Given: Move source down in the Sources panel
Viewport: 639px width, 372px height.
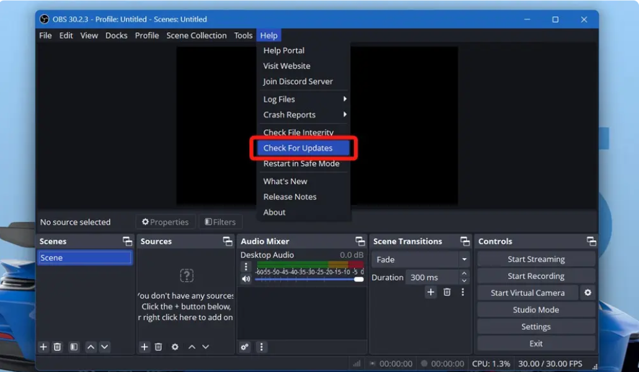Looking at the screenshot, I should point(206,347).
